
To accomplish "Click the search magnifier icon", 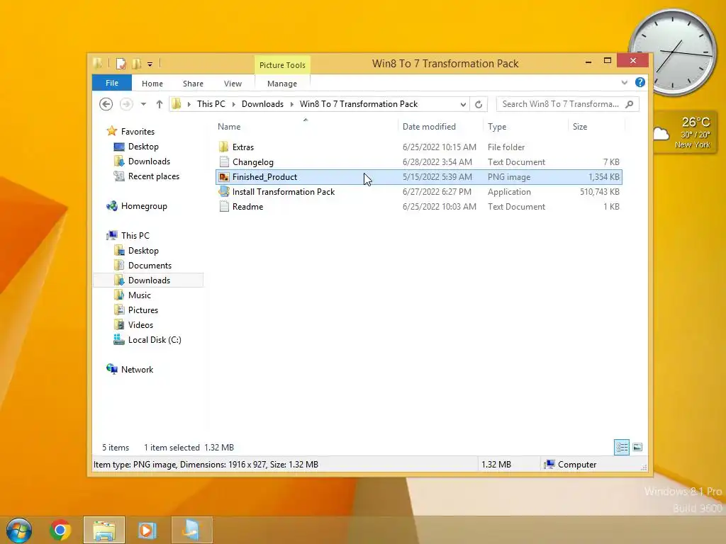I will 630,104.
